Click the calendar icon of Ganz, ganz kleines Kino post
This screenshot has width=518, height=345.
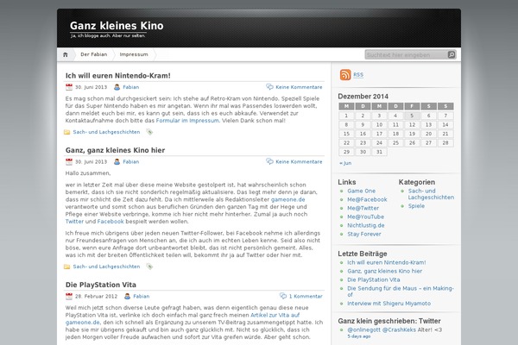(69, 162)
